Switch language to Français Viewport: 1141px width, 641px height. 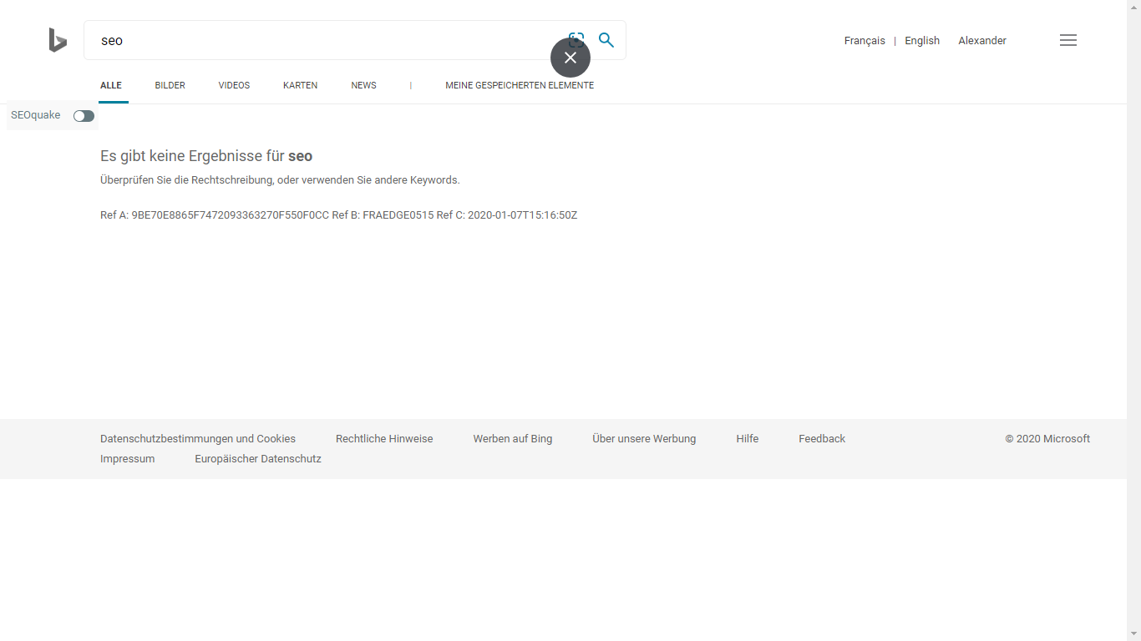pyautogui.click(x=865, y=41)
